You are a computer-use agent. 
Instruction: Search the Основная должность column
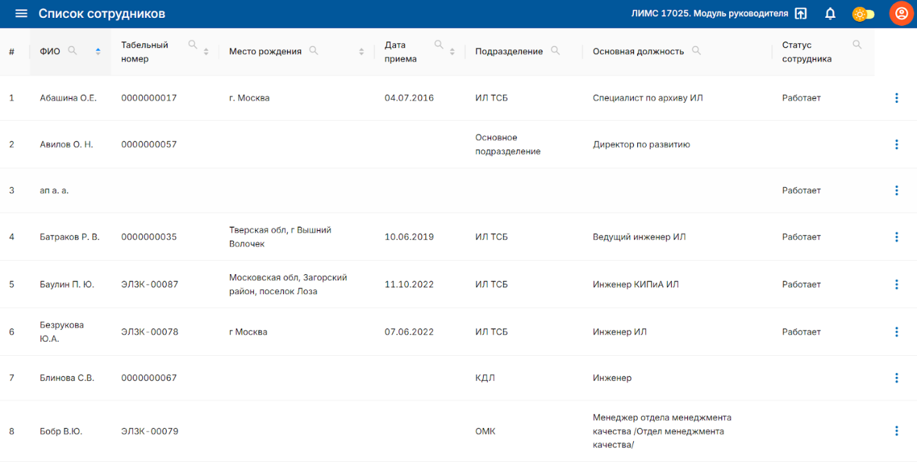click(x=696, y=50)
